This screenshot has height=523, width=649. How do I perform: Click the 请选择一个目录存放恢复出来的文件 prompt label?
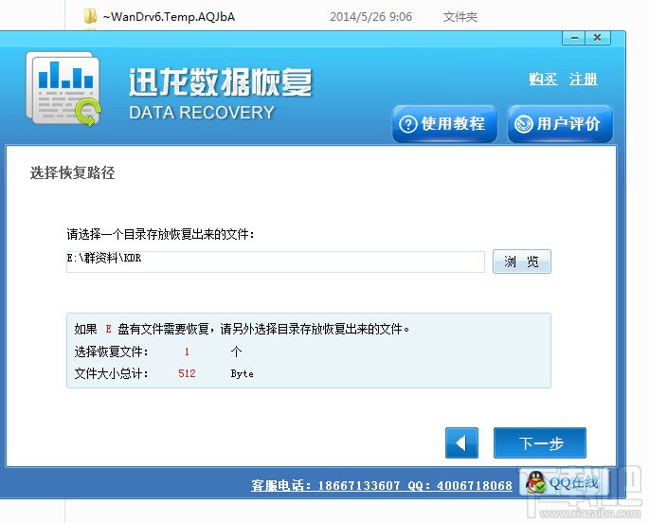[x=160, y=234]
